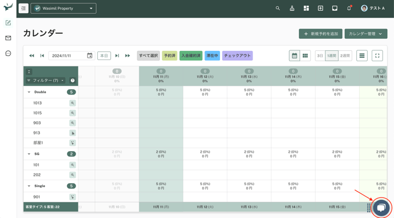Click the status icon for room 913

pyautogui.click(x=72, y=133)
